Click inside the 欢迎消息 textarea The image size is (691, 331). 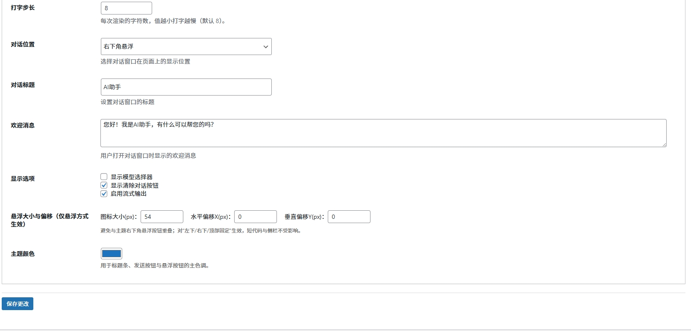coord(383,133)
